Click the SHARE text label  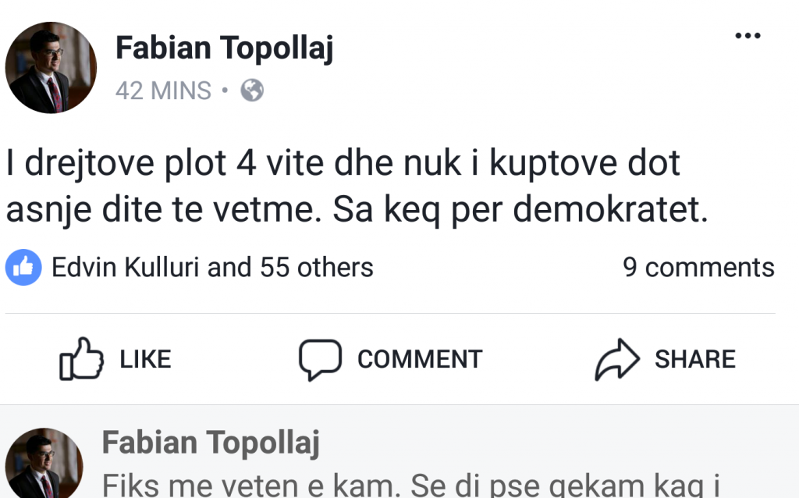694,359
